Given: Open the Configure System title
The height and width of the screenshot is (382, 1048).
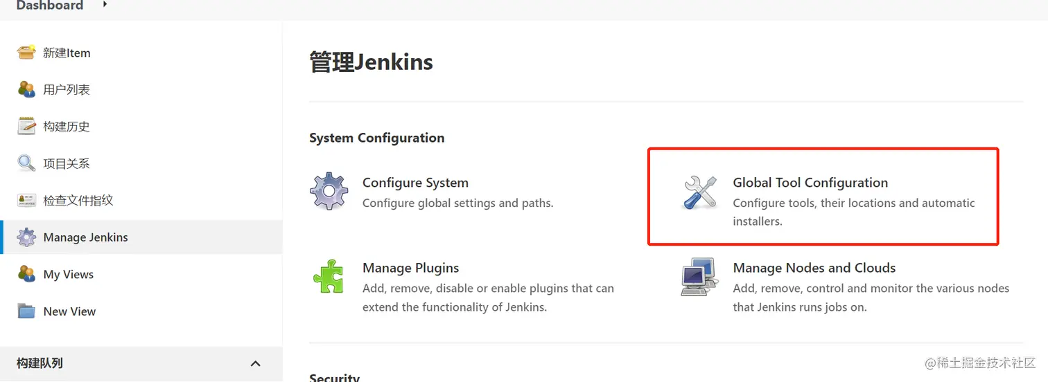Looking at the screenshot, I should coord(415,183).
